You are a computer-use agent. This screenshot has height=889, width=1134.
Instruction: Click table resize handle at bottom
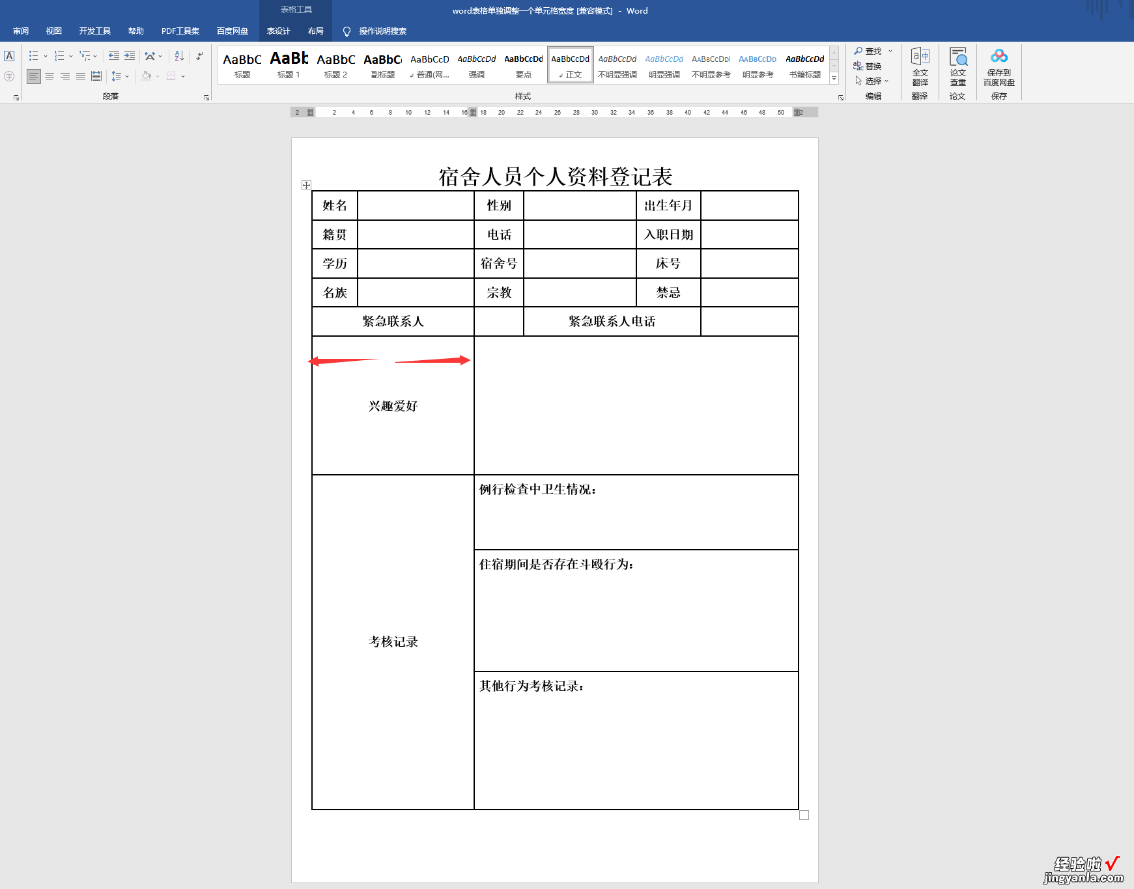click(804, 815)
